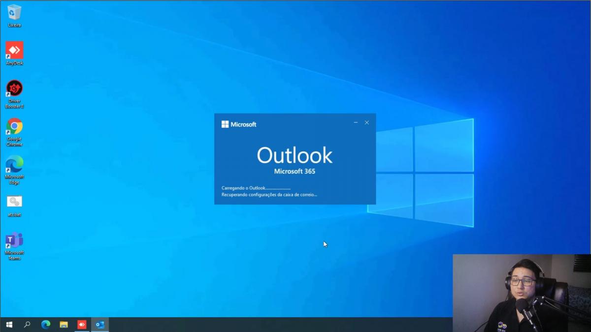Click the 'Carregando o Outlook' status text
The width and height of the screenshot is (591, 332).
click(256, 188)
